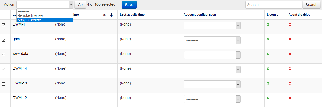Screen dimensions: 322x107
Task: Sort by Last activity time column header
Action: 132,15
